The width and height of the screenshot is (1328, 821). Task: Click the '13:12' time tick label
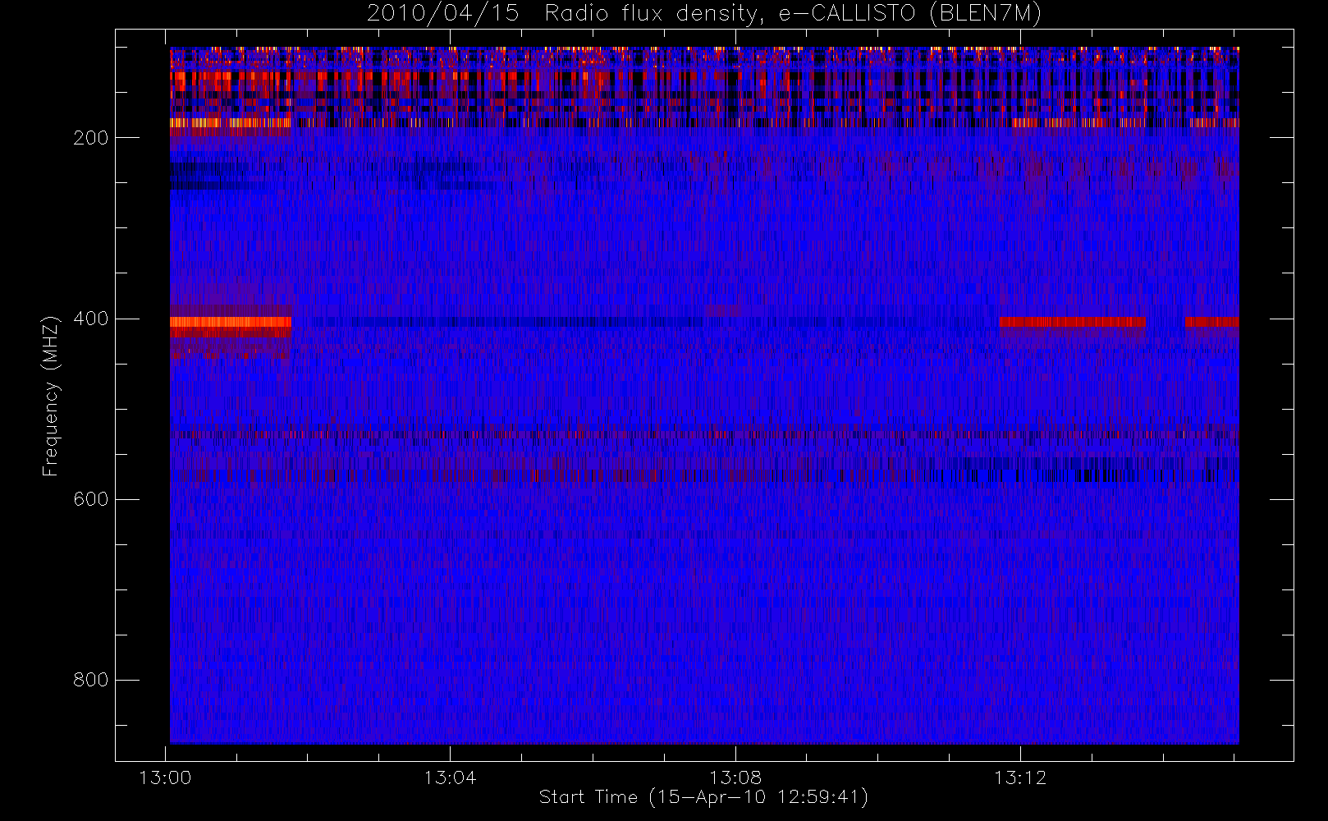coord(1020,777)
